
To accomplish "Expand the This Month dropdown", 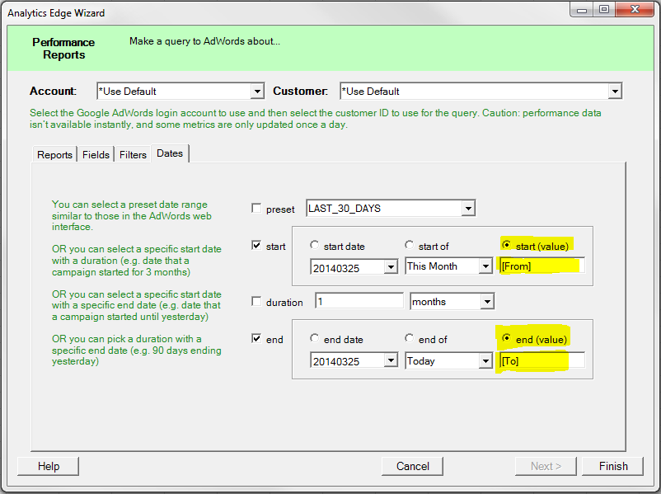I will point(485,266).
